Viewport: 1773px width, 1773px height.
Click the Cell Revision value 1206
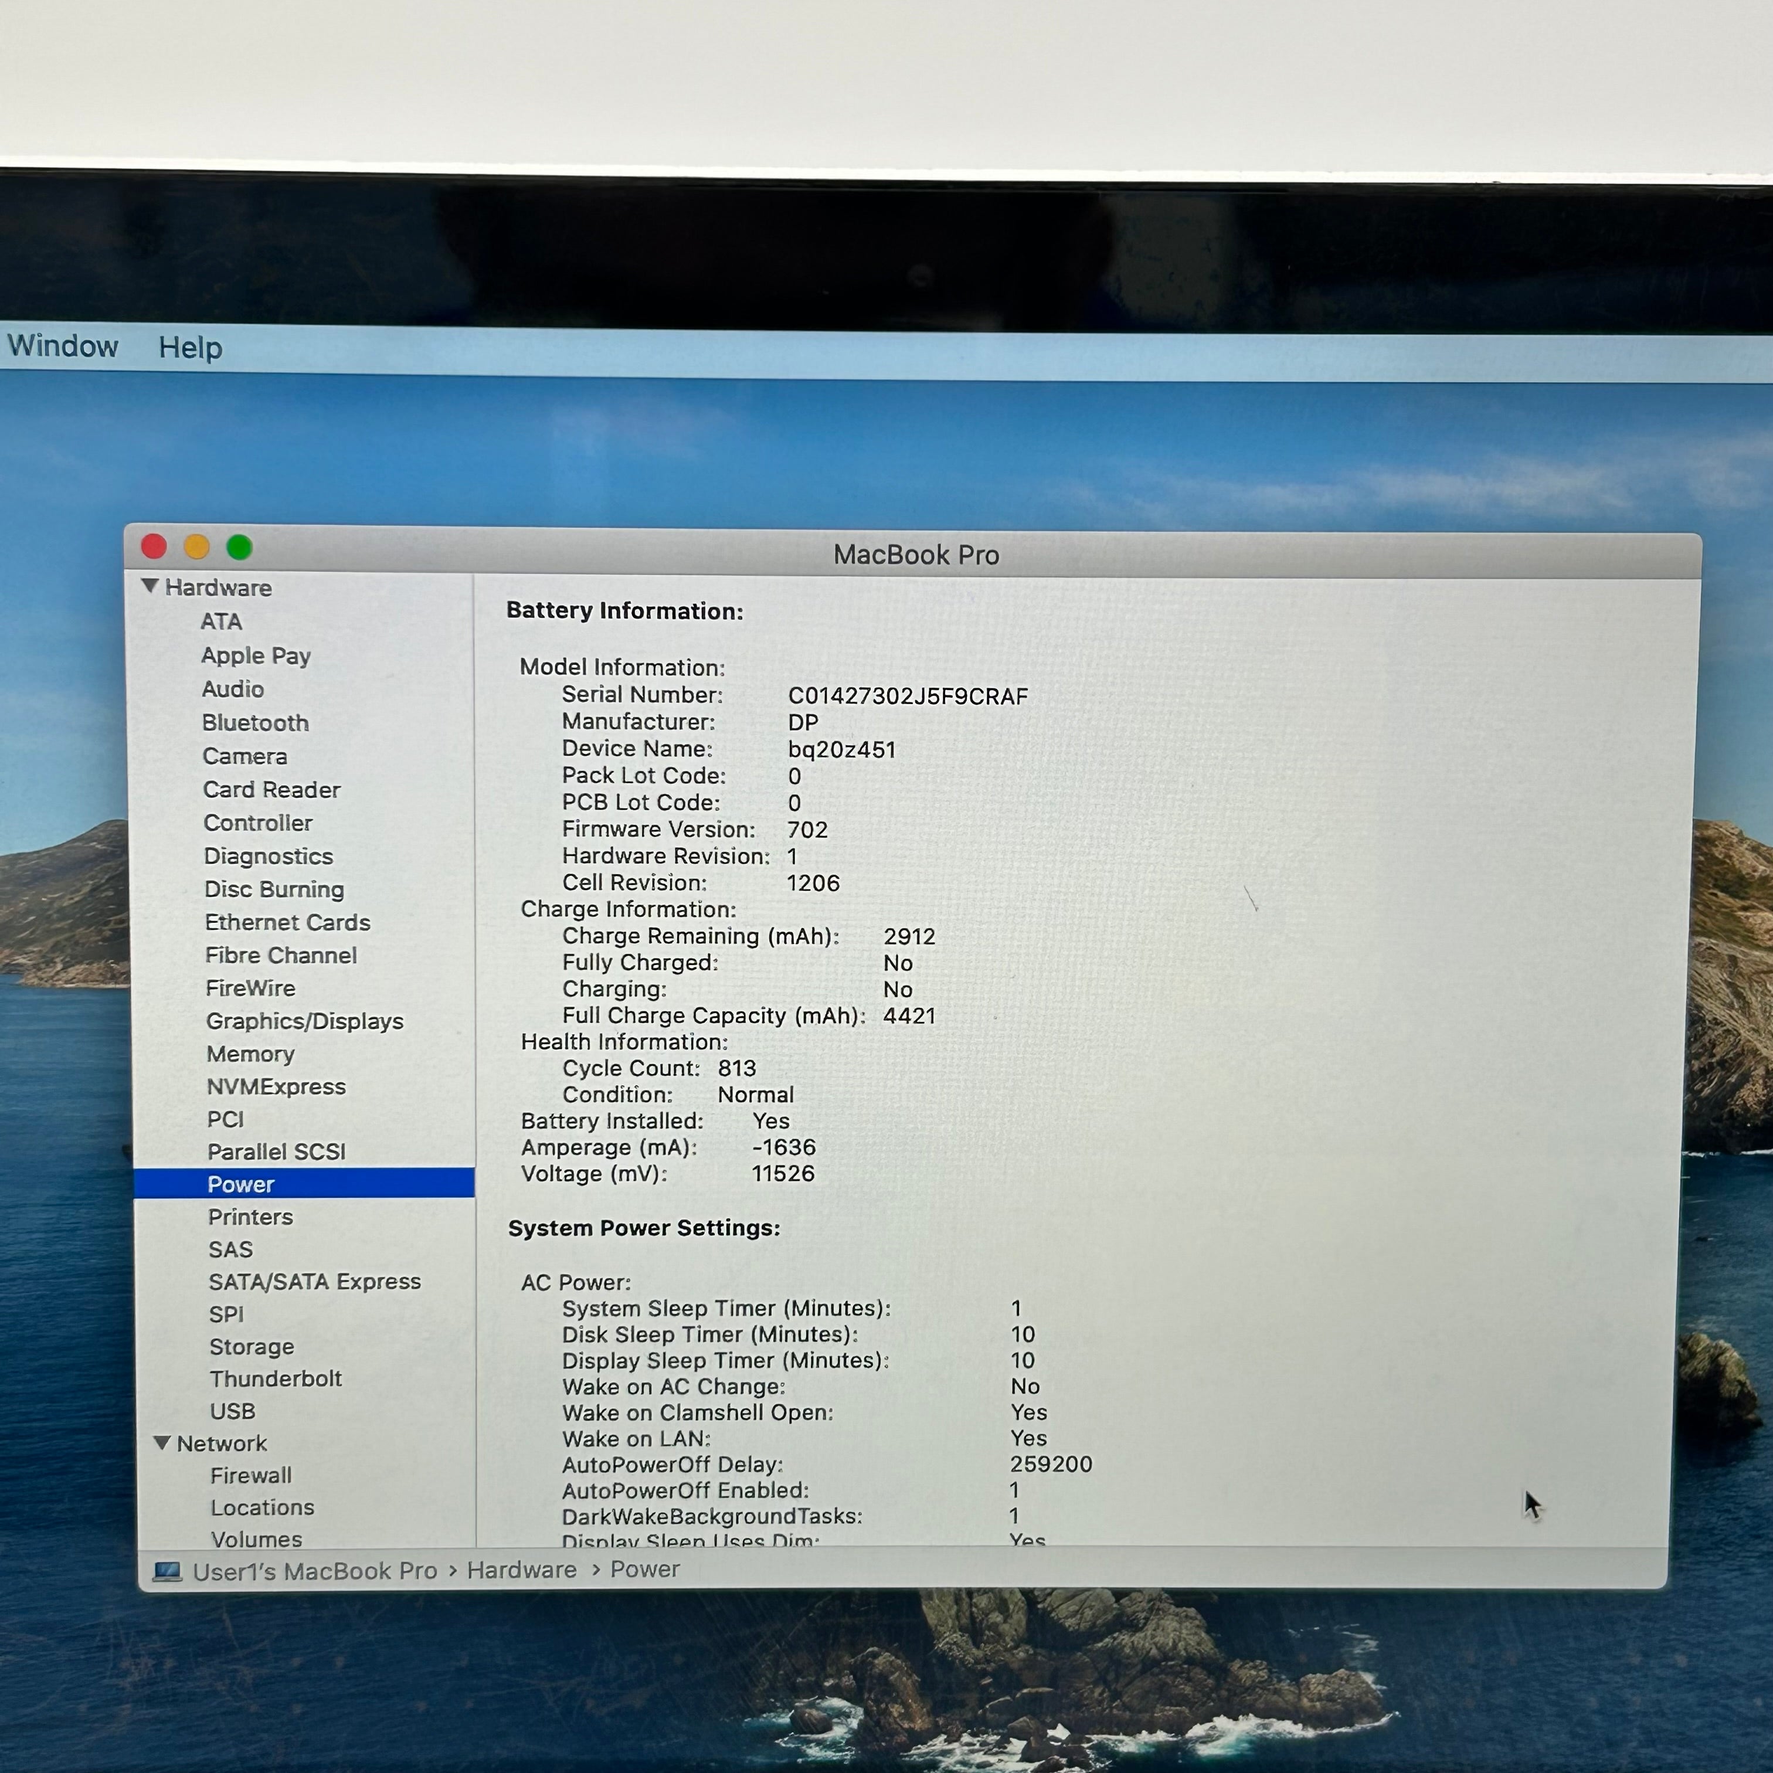tap(813, 883)
